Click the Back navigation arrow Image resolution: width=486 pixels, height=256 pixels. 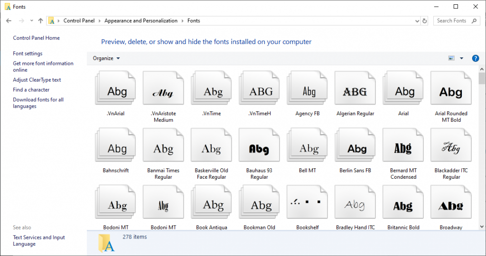pyautogui.click(x=9, y=21)
